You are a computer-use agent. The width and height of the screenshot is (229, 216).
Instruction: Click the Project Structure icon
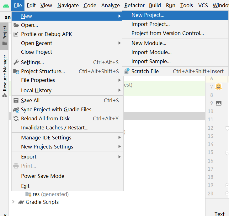coord(16,71)
